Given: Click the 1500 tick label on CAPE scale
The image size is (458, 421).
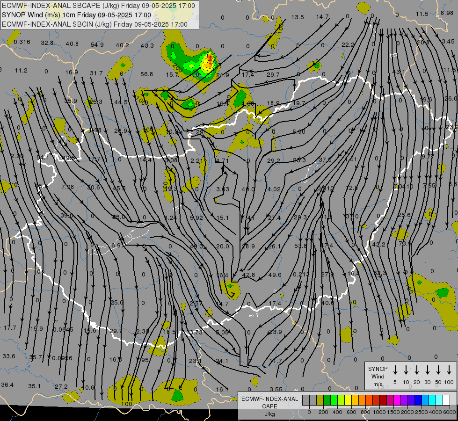Looking at the screenshot, I should (x=393, y=412).
